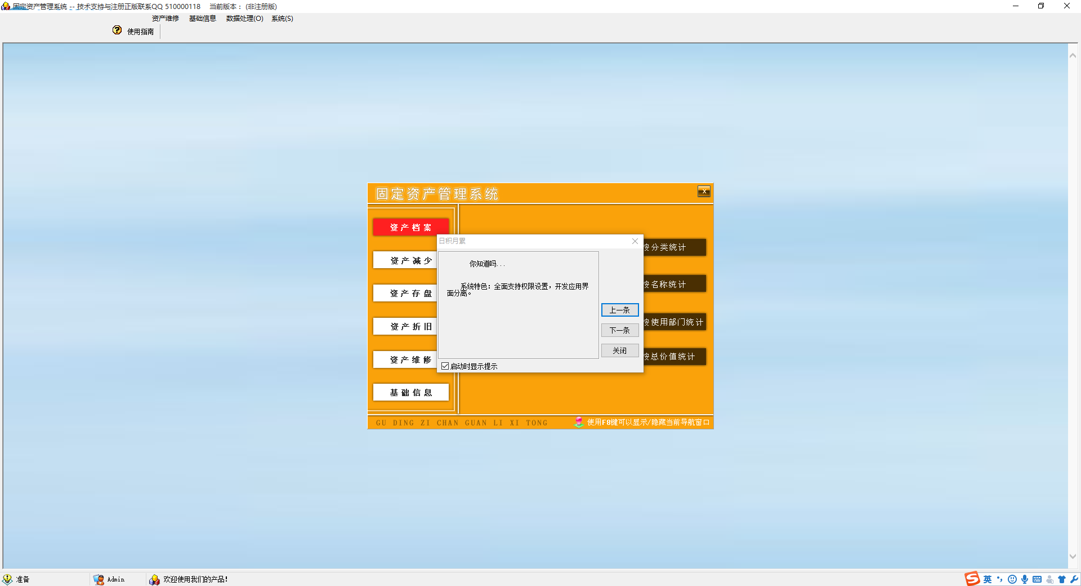The image size is (1081, 586).
Task: Open the 基础信息 menu
Action: point(202,19)
